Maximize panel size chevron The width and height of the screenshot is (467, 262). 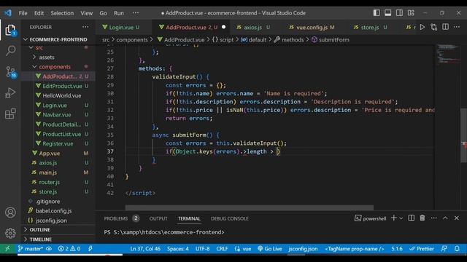pyautogui.click(x=445, y=218)
